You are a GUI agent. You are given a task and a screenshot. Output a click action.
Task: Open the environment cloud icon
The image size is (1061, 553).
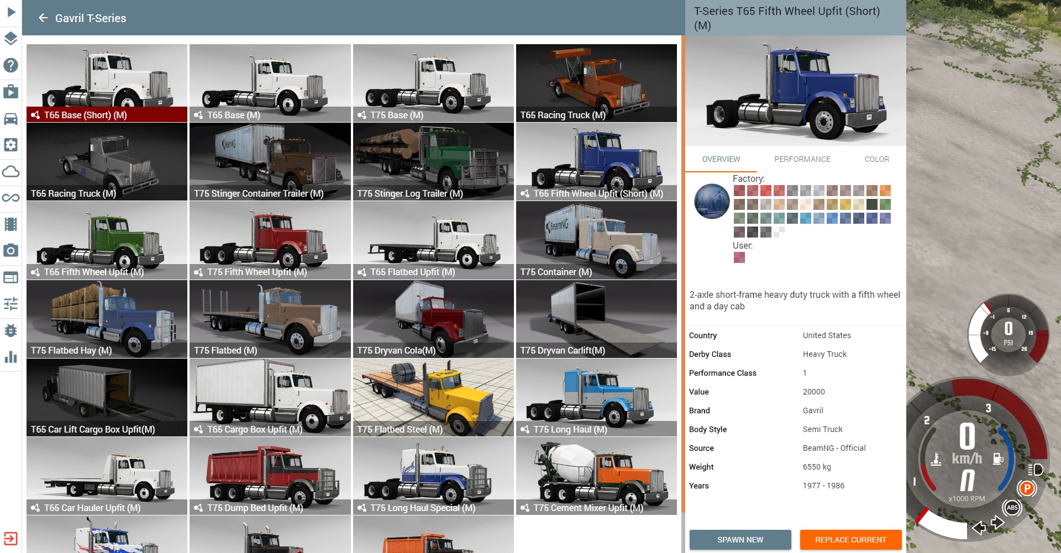click(x=10, y=171)
